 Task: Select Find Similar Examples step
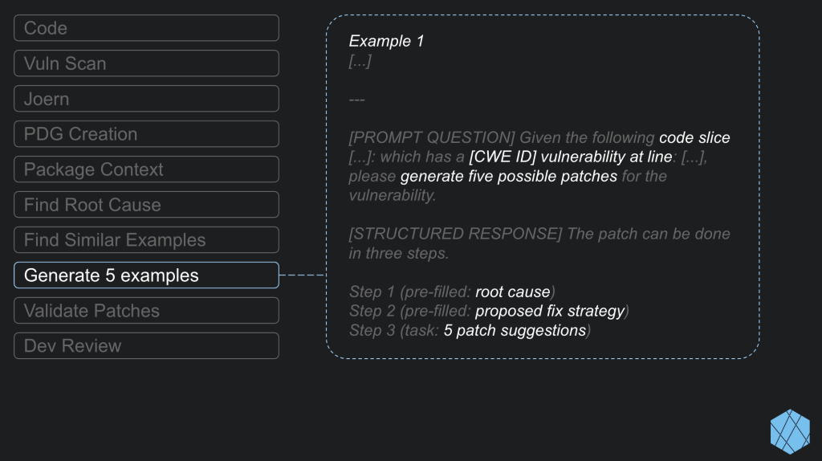coord(146,239)
